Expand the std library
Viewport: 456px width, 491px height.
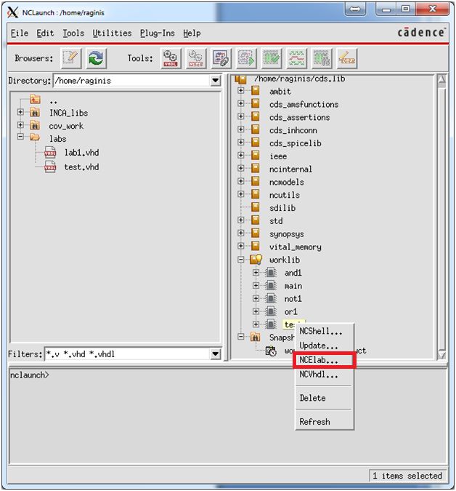(x=240, y=220)
